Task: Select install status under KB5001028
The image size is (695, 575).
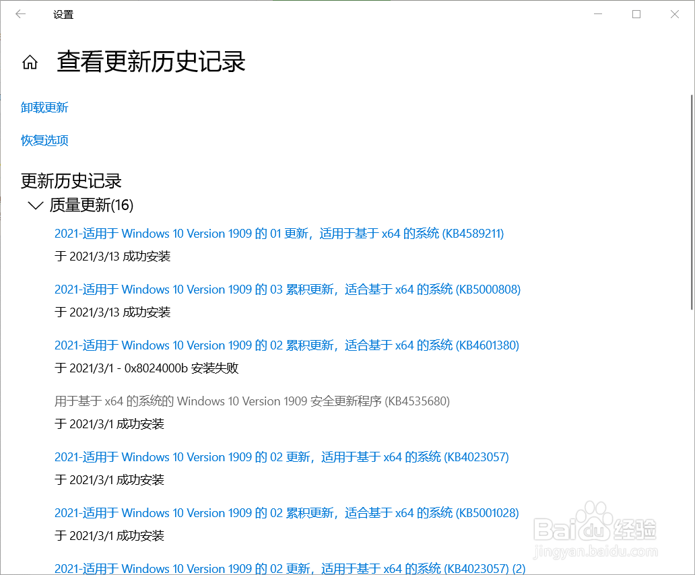Action: 110,535
